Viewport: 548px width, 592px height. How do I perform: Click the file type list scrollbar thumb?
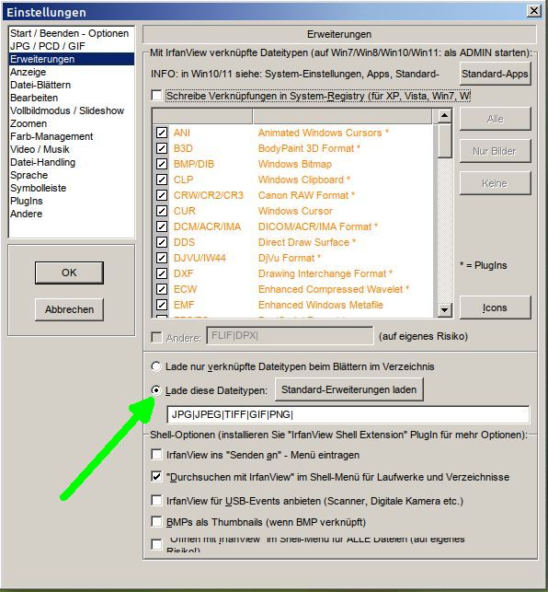pos(445,141)
